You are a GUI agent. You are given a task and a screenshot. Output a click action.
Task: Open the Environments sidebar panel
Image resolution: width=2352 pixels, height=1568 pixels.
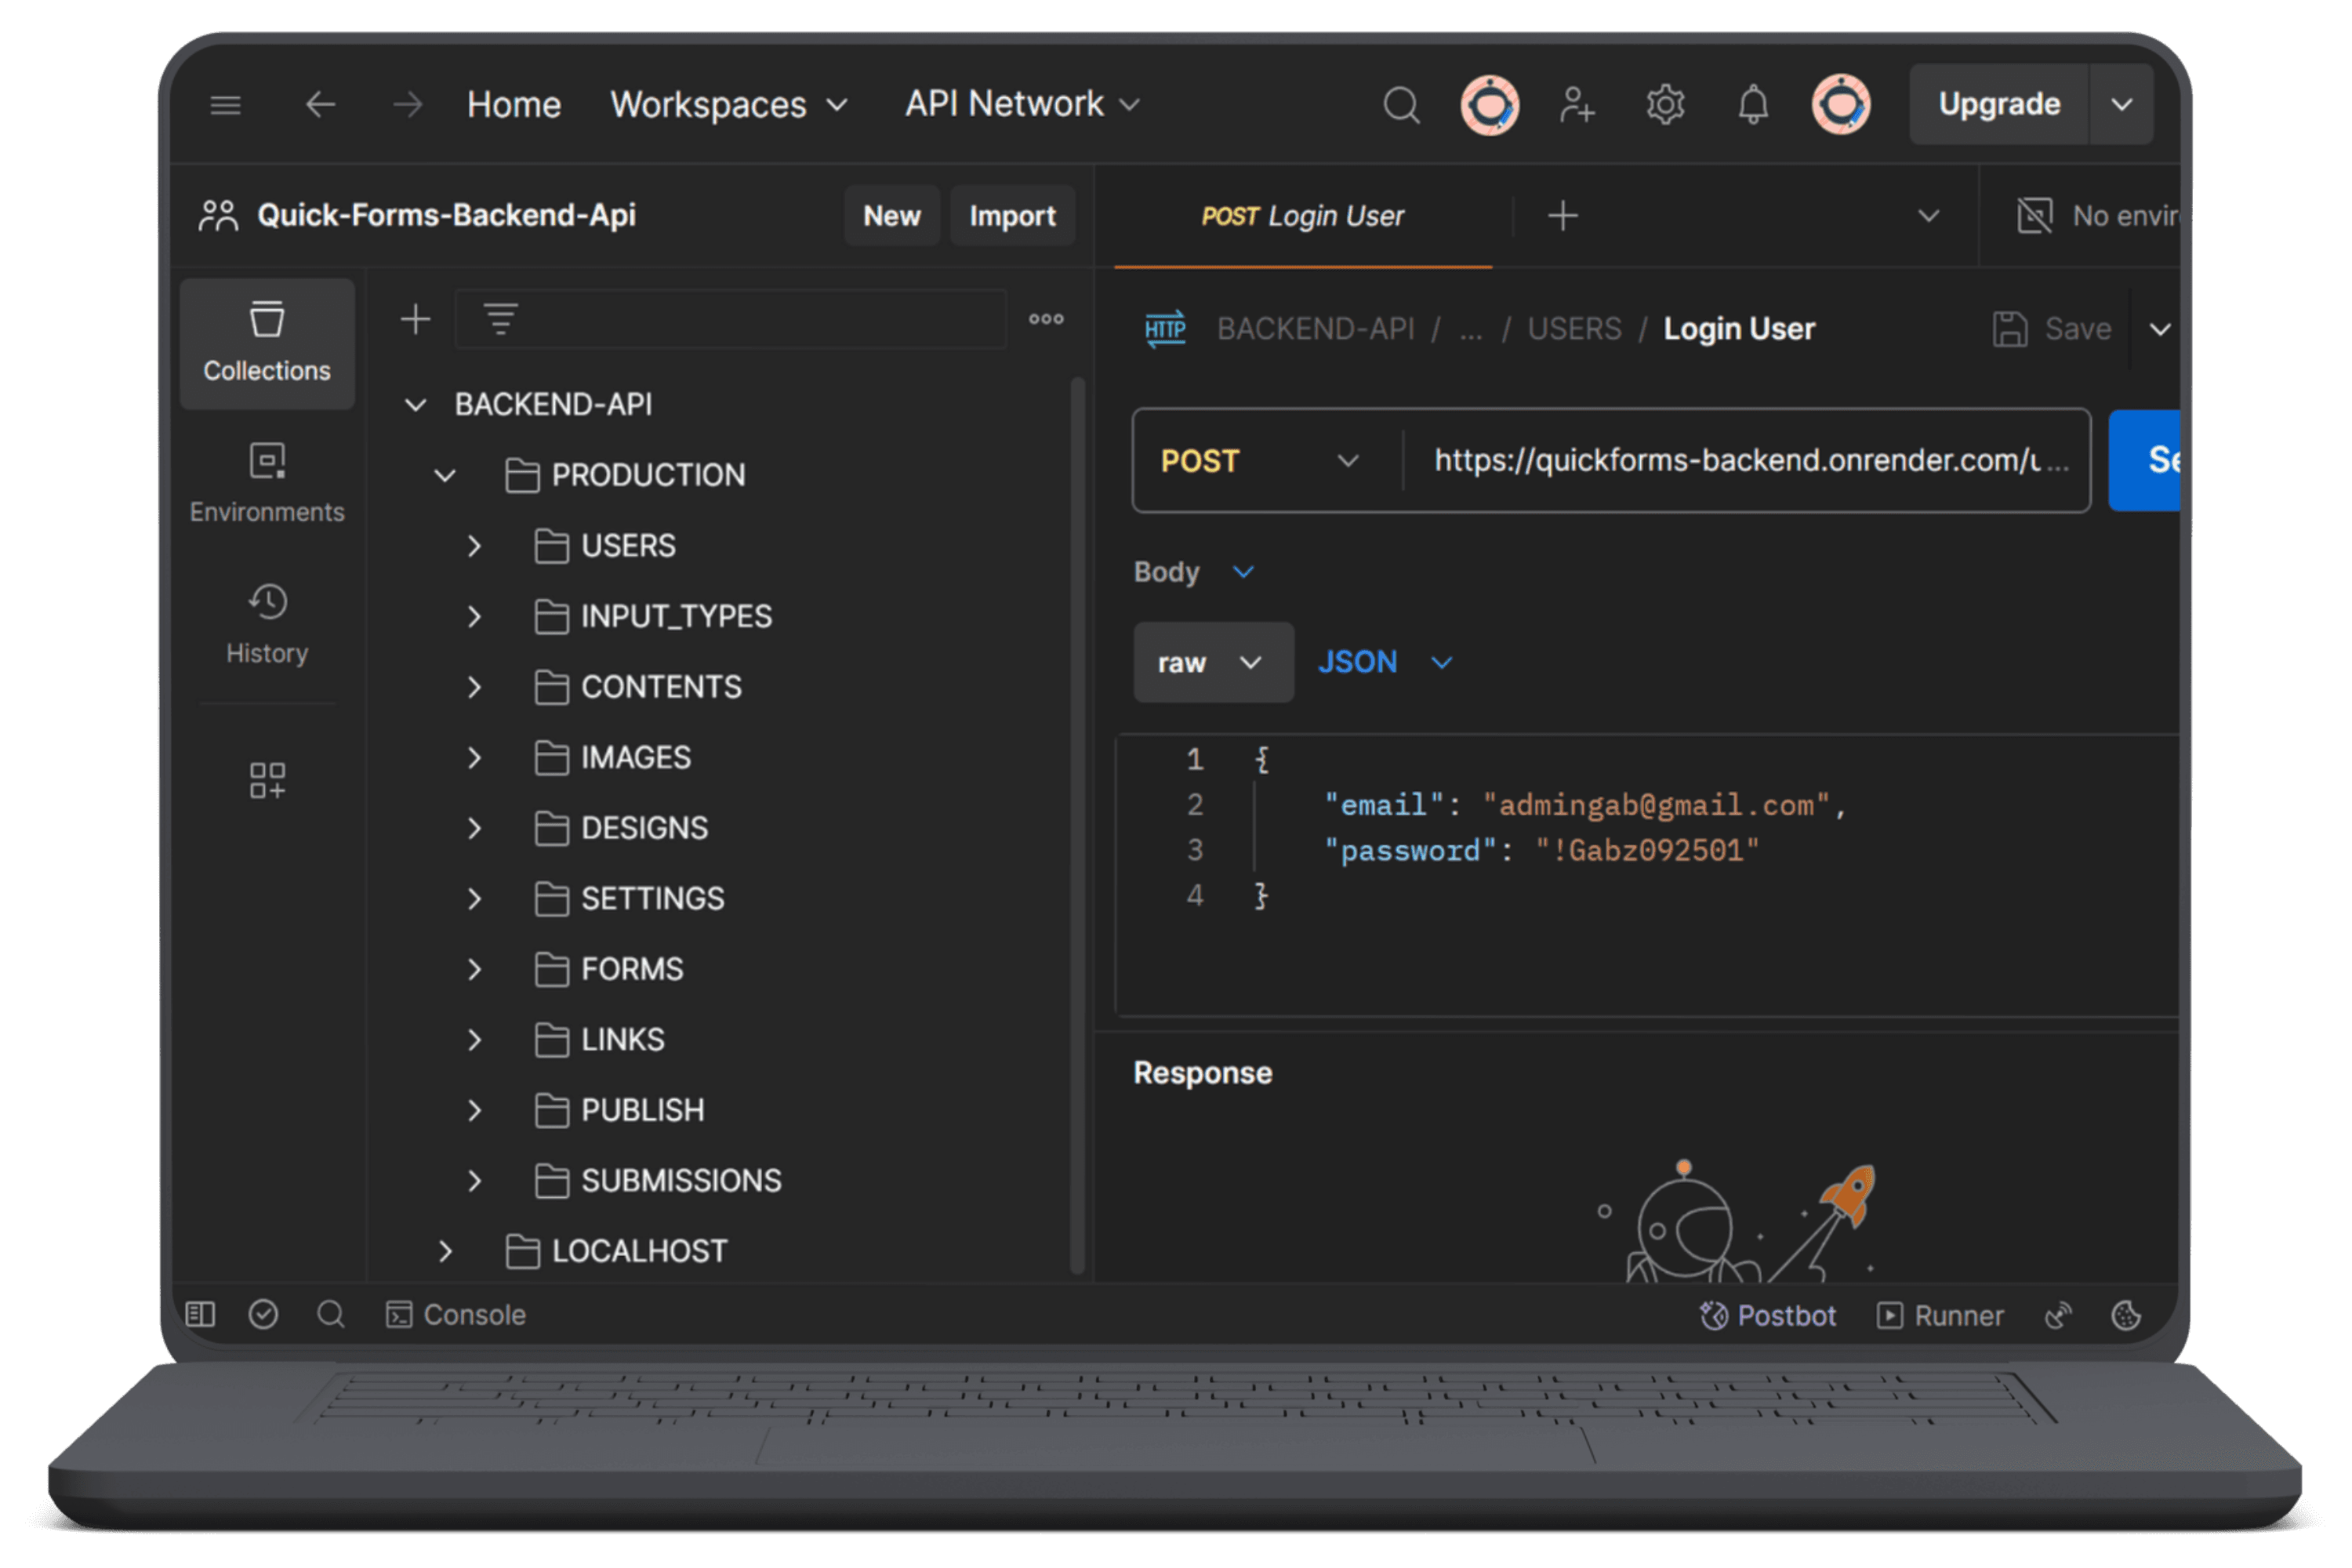267,484
